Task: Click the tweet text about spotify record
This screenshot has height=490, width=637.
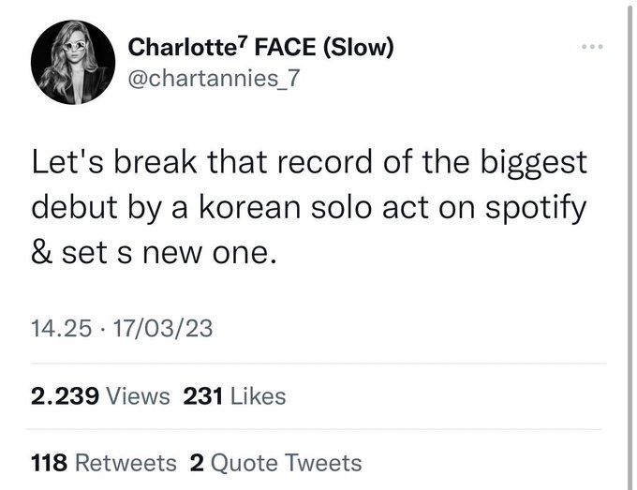Action: [309, 208]
